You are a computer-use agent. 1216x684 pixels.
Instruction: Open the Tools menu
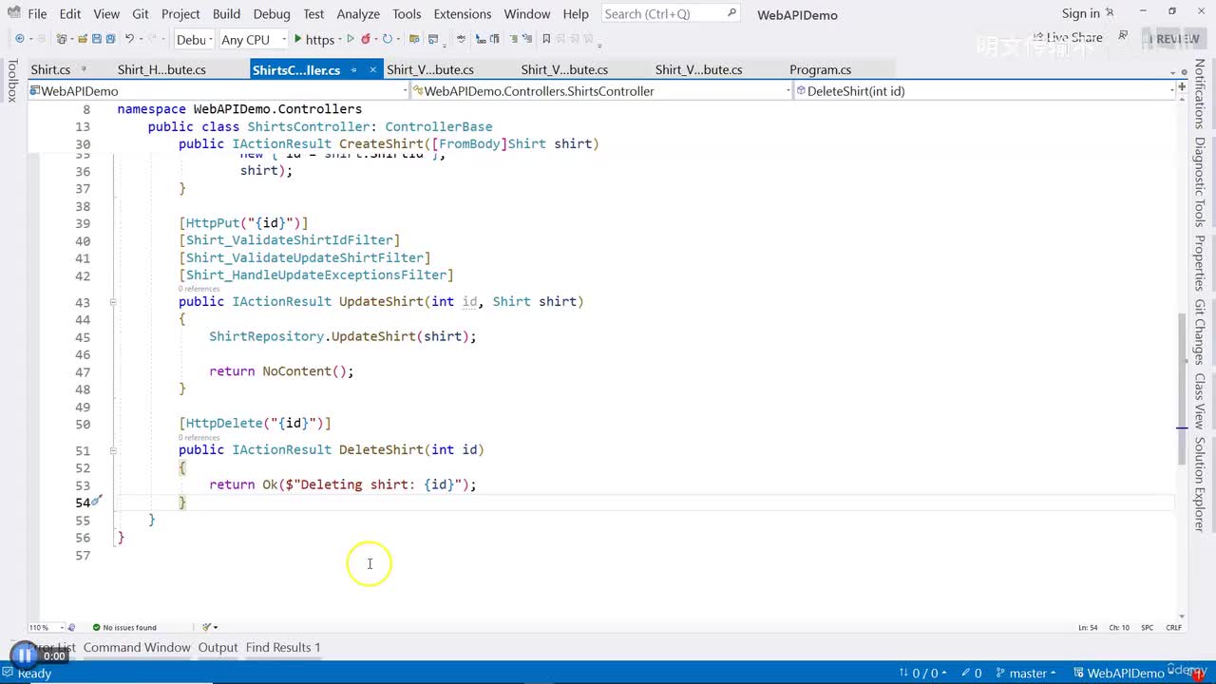point(407,13)
